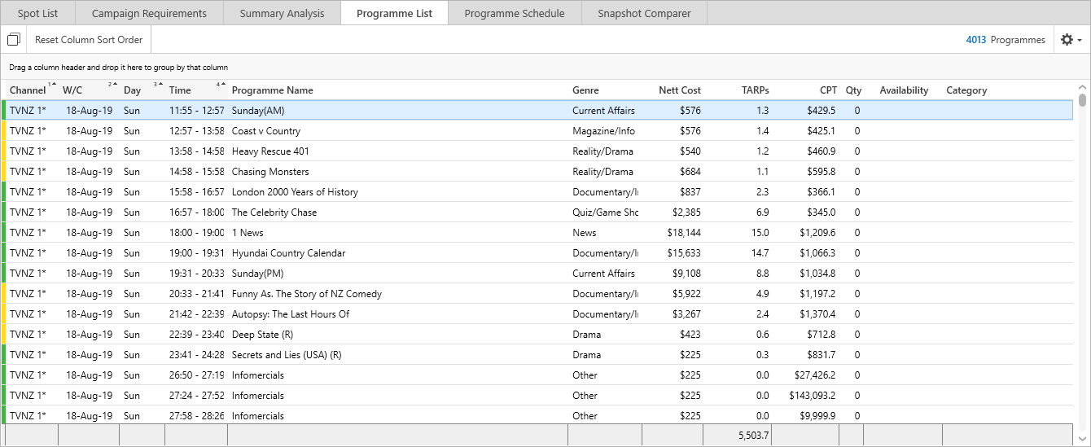Select London 2000 Years of History row

point(537,192)
